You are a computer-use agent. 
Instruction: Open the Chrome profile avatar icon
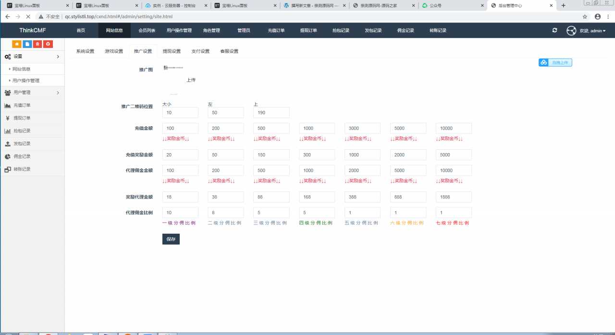(x=597, y=16)
